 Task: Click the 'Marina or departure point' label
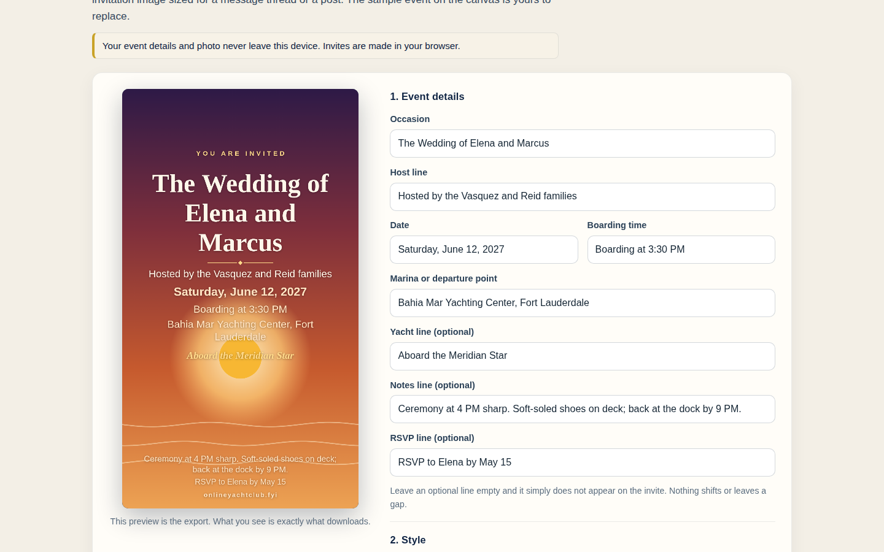(443, 278)
